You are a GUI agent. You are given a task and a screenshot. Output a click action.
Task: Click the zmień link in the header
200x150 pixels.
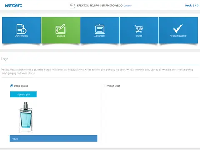(x=127, y=5)
